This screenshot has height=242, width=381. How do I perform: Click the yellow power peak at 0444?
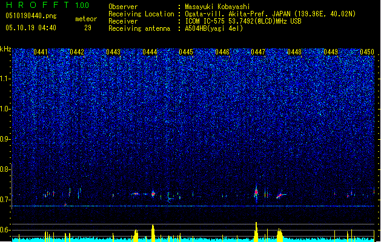153,233
